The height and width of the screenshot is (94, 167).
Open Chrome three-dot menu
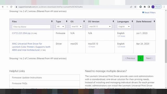164,7
